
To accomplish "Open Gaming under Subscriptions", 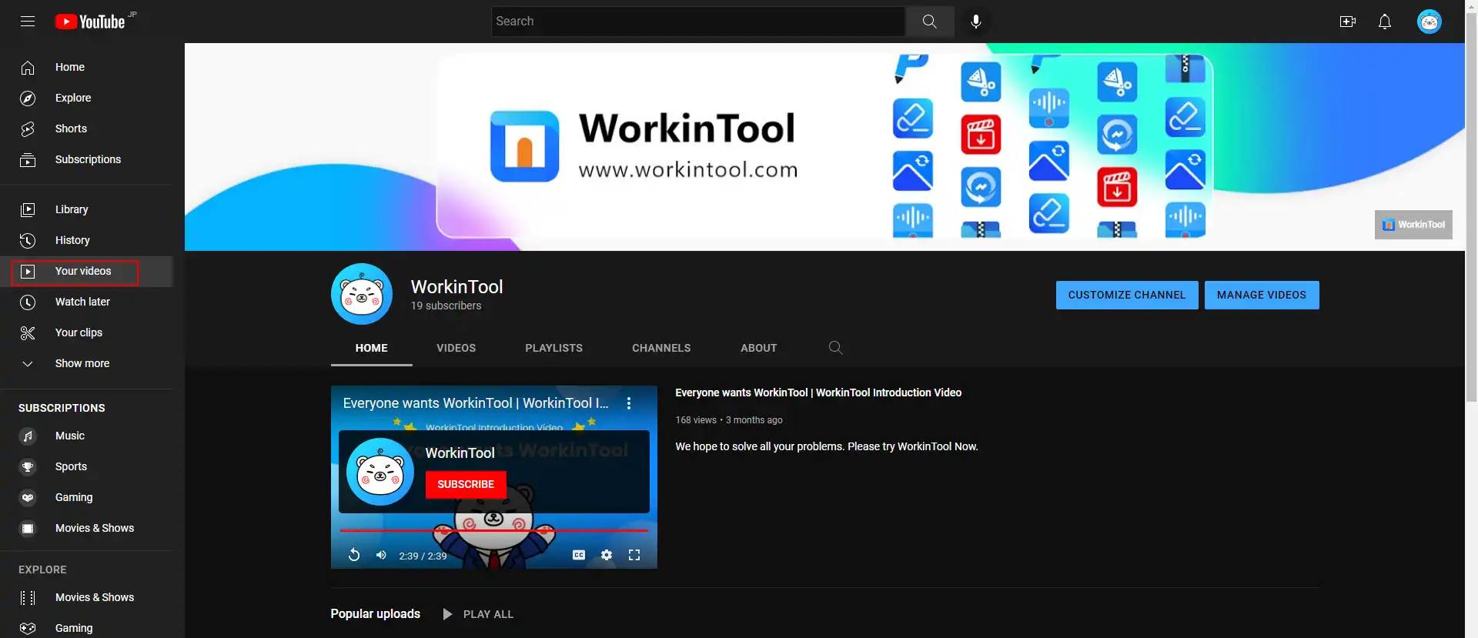I will (86, 498).
